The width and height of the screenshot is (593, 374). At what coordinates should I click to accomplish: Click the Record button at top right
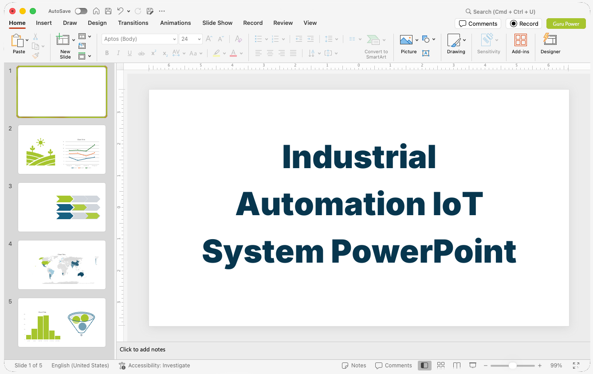pyautogui.click(x=524, y=24)
